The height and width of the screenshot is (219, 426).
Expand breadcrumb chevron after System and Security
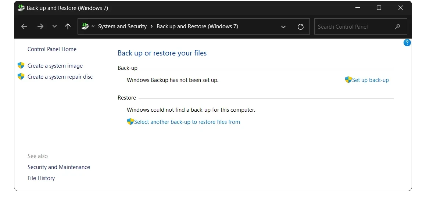click(151, 26)
